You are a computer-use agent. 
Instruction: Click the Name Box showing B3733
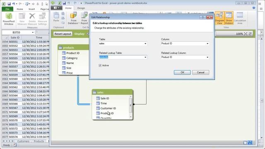click(x=16, y=32)
